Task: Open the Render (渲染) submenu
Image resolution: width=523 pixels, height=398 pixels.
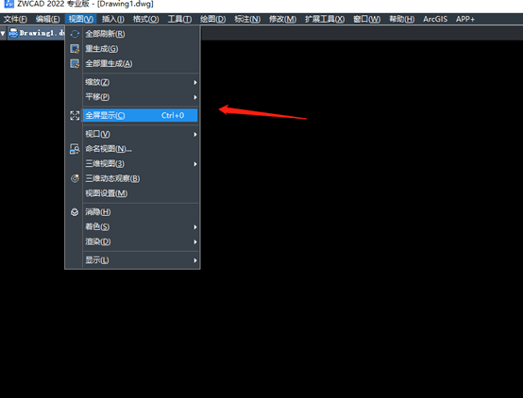Action: [x=195, y=241]
